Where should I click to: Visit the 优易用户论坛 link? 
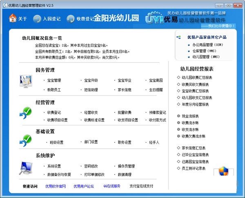click(x=84, y=186)
